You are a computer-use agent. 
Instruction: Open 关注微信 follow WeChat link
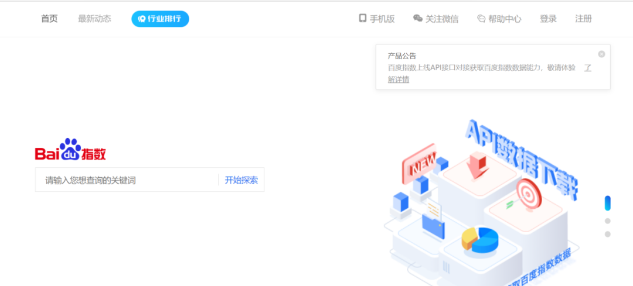tap(442, 19)
